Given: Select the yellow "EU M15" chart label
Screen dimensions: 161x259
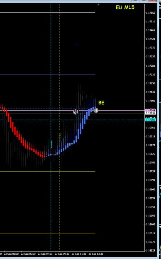Looking at the screenshot, I should pos(125,7).
